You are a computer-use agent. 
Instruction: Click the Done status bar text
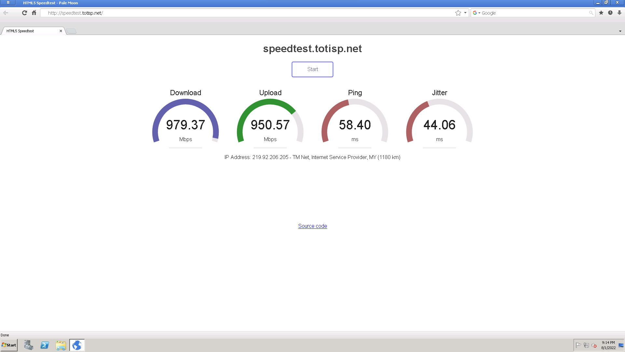(x=5, y=335)
